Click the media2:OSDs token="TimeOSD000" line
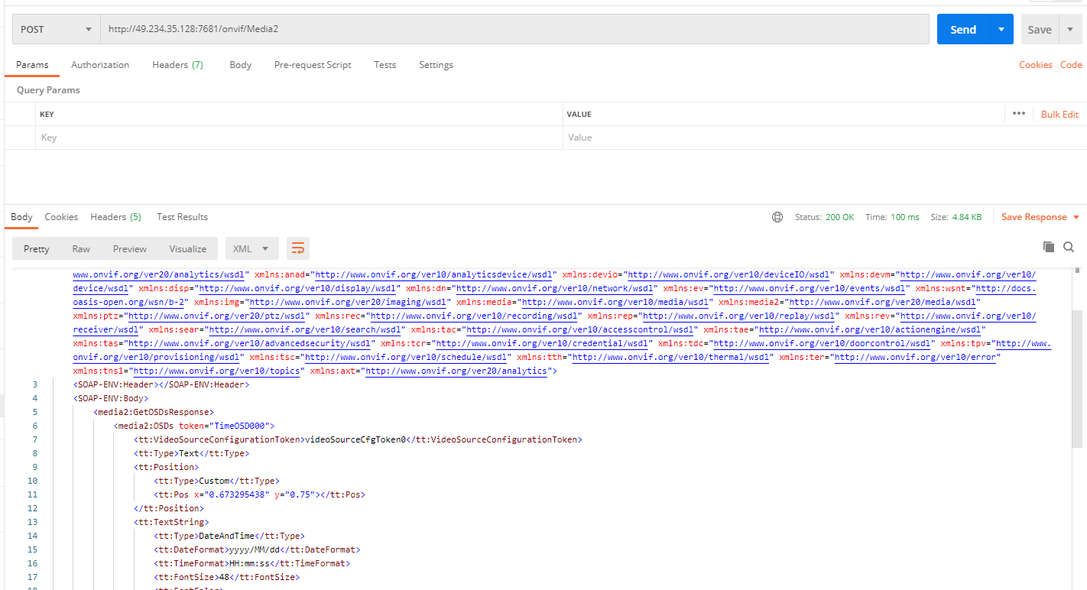Viewport: 1087px width, 590px height. pyautogui.click(x=193, y=426)
